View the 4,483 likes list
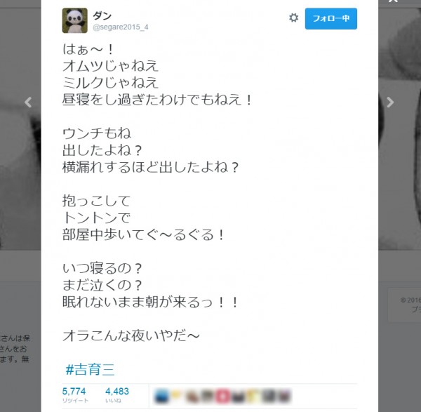 tap(117, 394)
